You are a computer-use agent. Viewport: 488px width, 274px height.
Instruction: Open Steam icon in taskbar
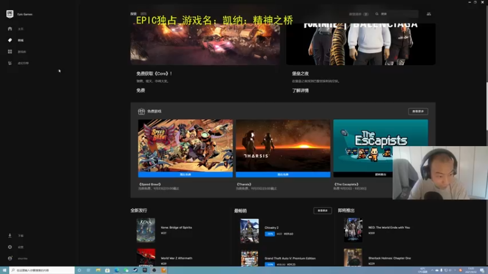(135, 270)
